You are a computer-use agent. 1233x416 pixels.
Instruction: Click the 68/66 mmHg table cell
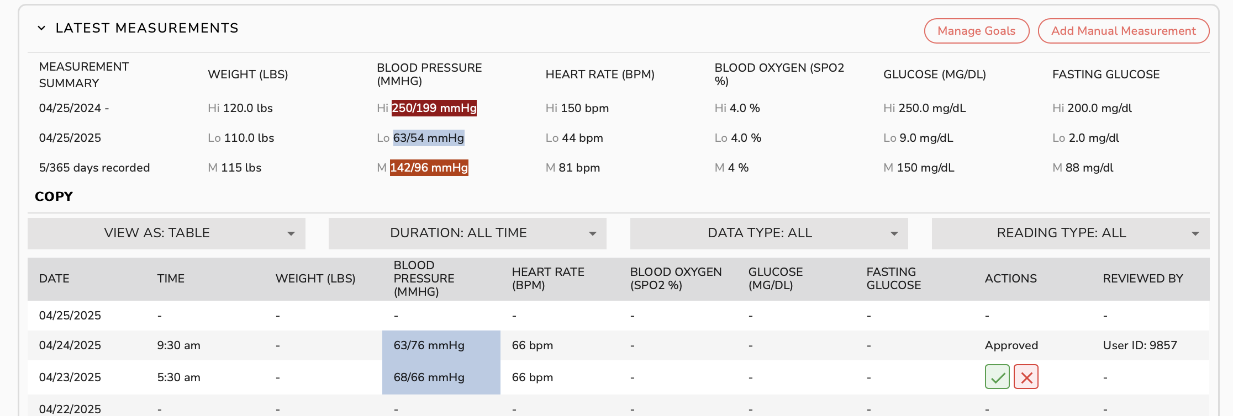pyautogui.click(x=429, y=377)
